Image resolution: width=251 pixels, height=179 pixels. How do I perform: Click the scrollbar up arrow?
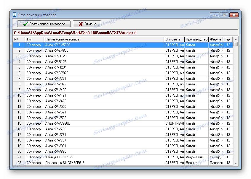tap(236, 39)
